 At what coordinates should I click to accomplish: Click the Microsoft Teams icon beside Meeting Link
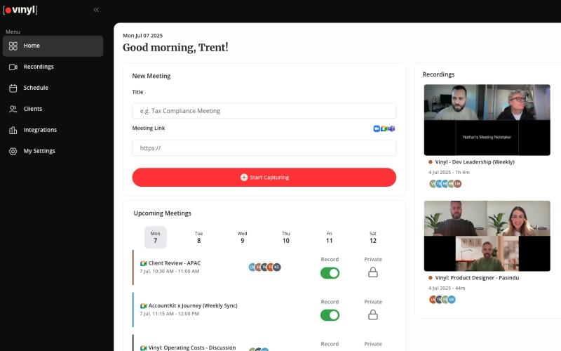(391, 128)
